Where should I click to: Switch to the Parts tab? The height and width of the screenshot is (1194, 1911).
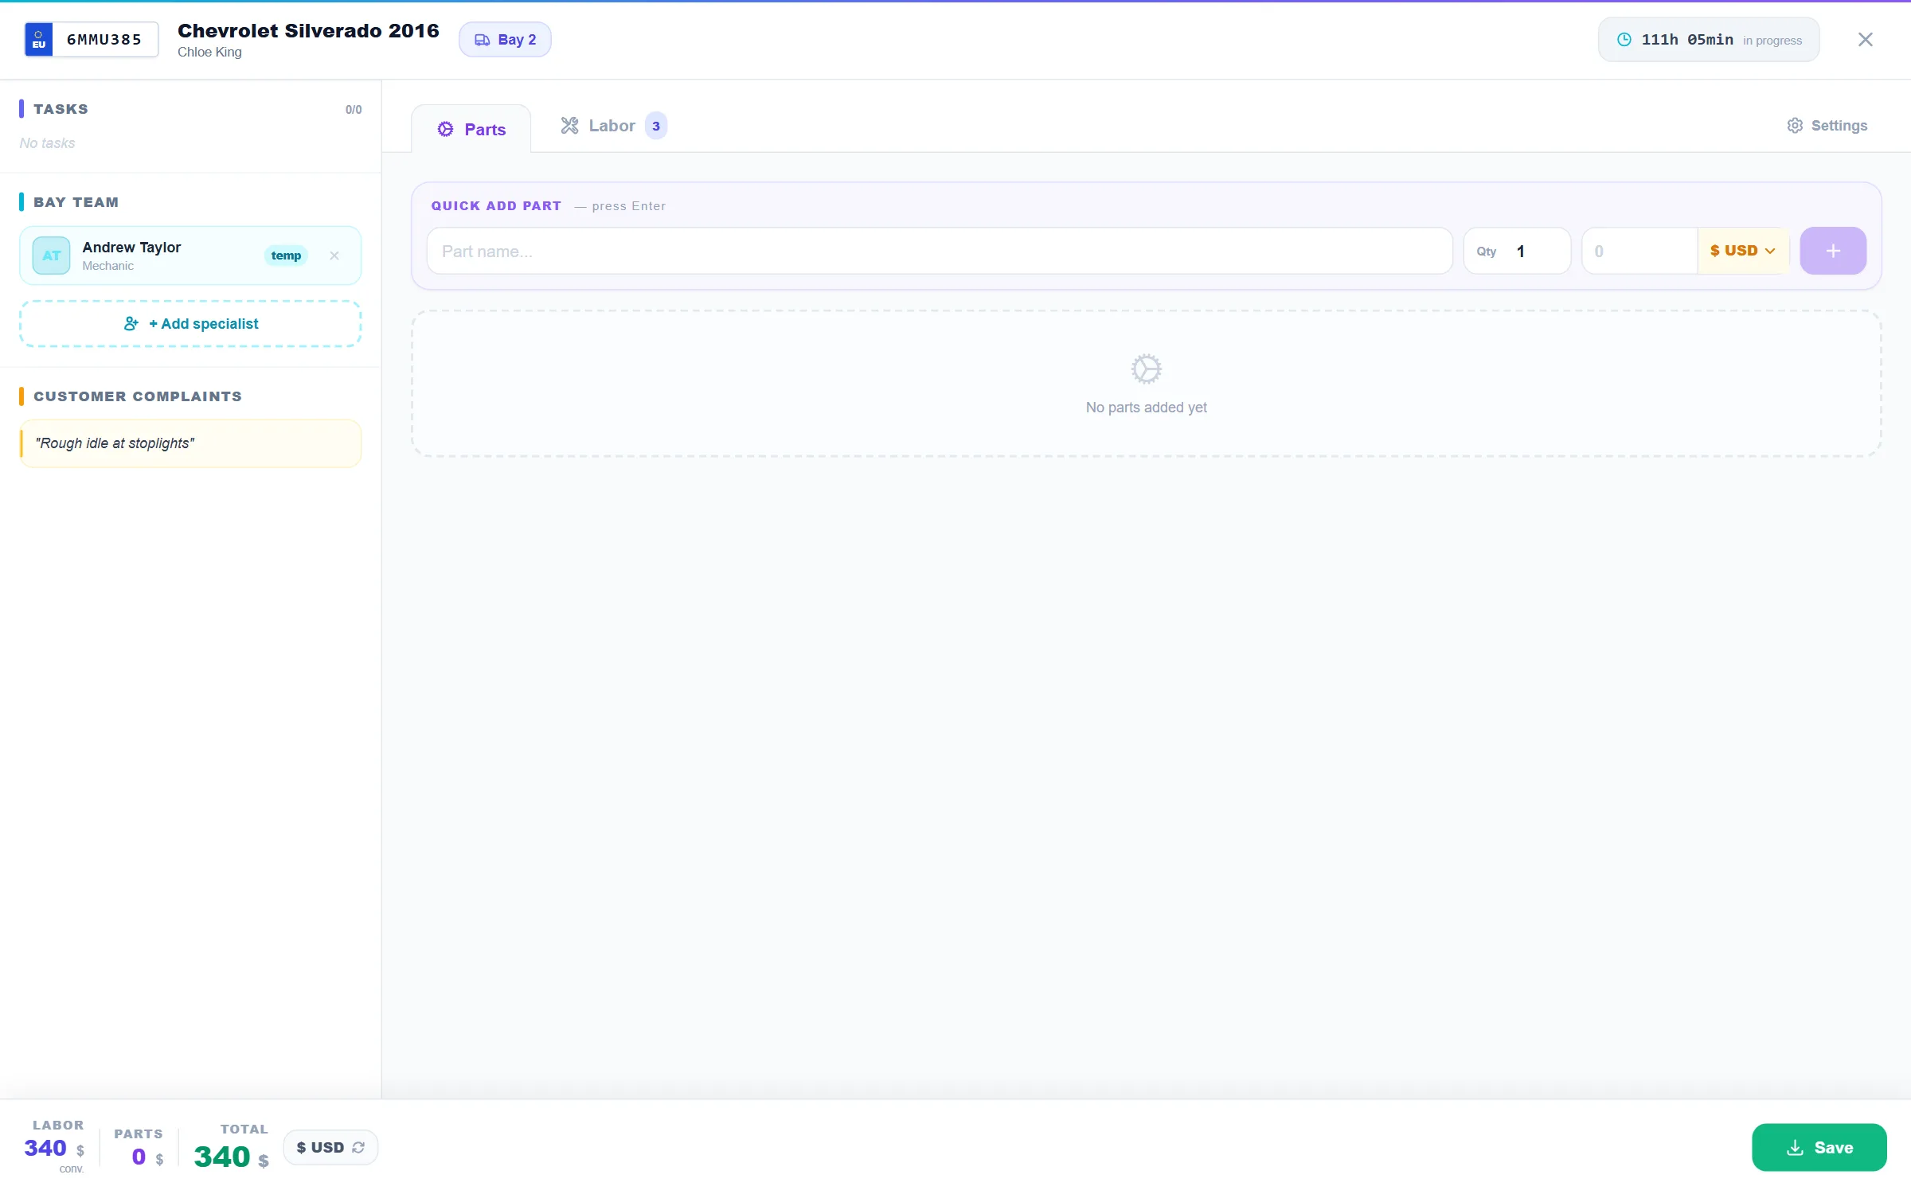(471, 129)
